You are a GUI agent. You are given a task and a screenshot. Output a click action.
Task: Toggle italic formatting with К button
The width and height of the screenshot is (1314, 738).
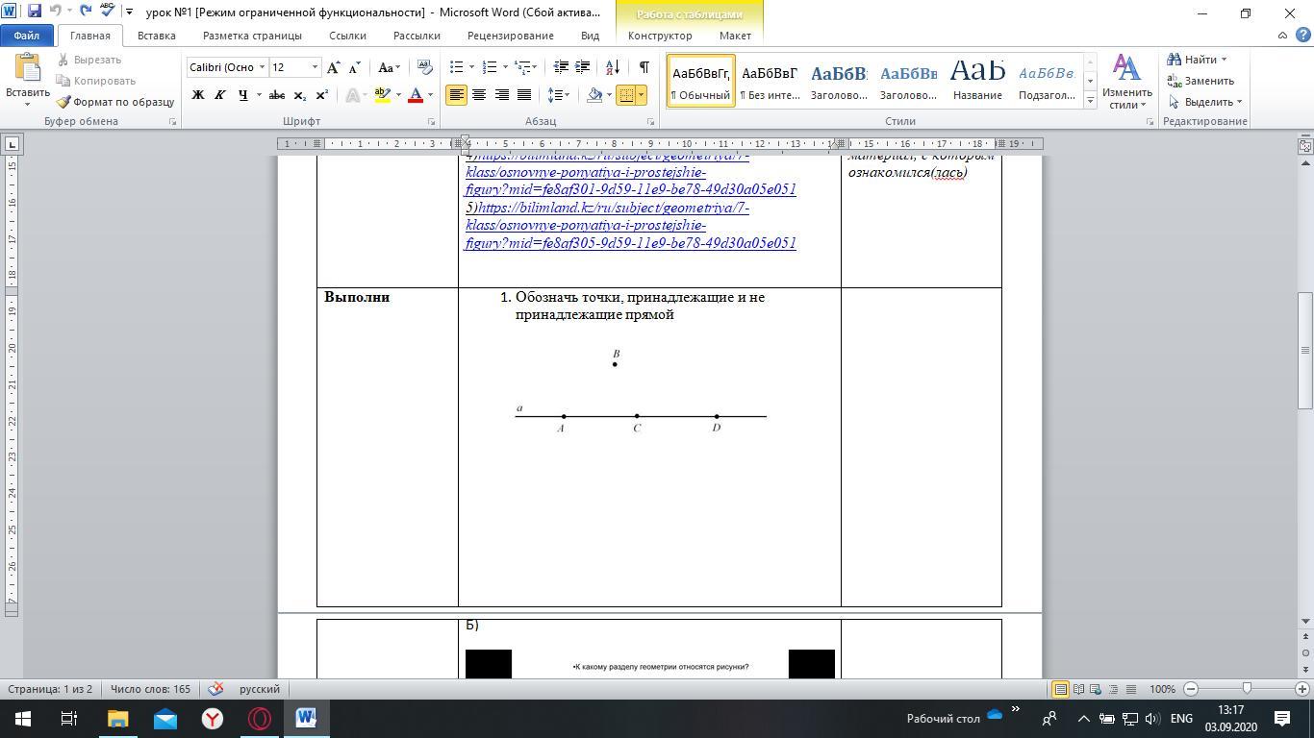pos(219,95)
